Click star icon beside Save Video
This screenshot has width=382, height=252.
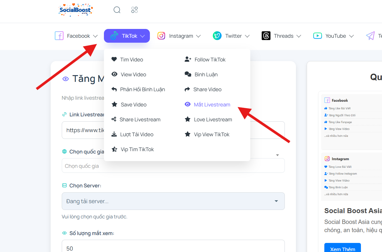114,104
